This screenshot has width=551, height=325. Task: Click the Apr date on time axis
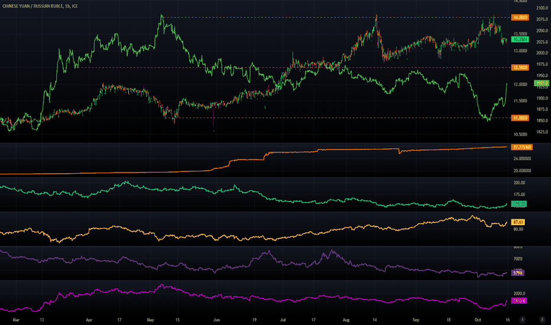coord(89,320)
